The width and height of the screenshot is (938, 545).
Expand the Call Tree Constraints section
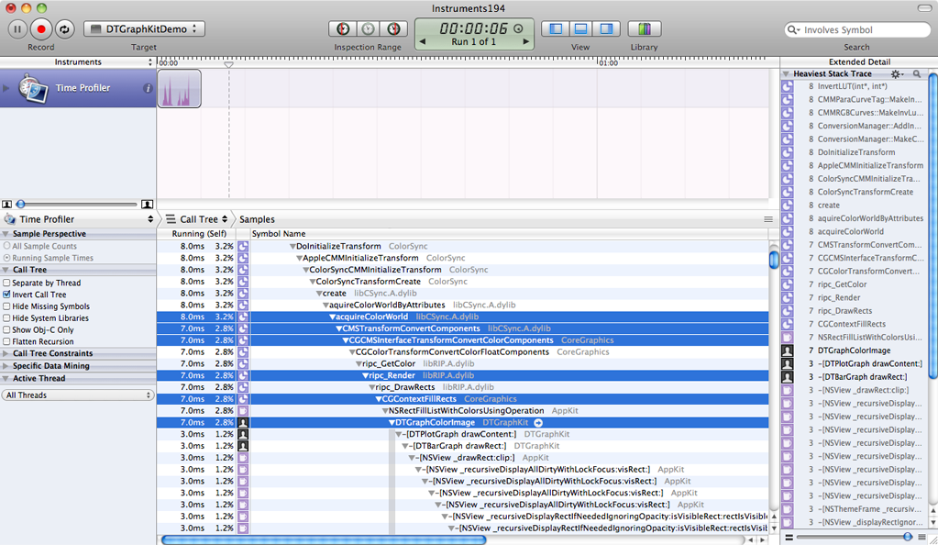52,353
